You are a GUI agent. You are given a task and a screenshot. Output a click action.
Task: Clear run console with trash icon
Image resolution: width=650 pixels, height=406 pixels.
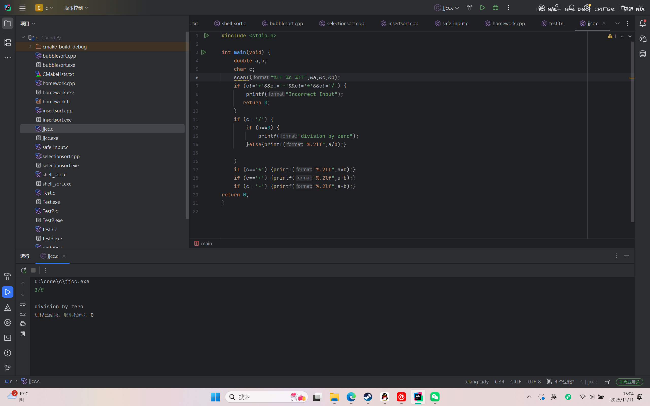click(x=23, y=333)
